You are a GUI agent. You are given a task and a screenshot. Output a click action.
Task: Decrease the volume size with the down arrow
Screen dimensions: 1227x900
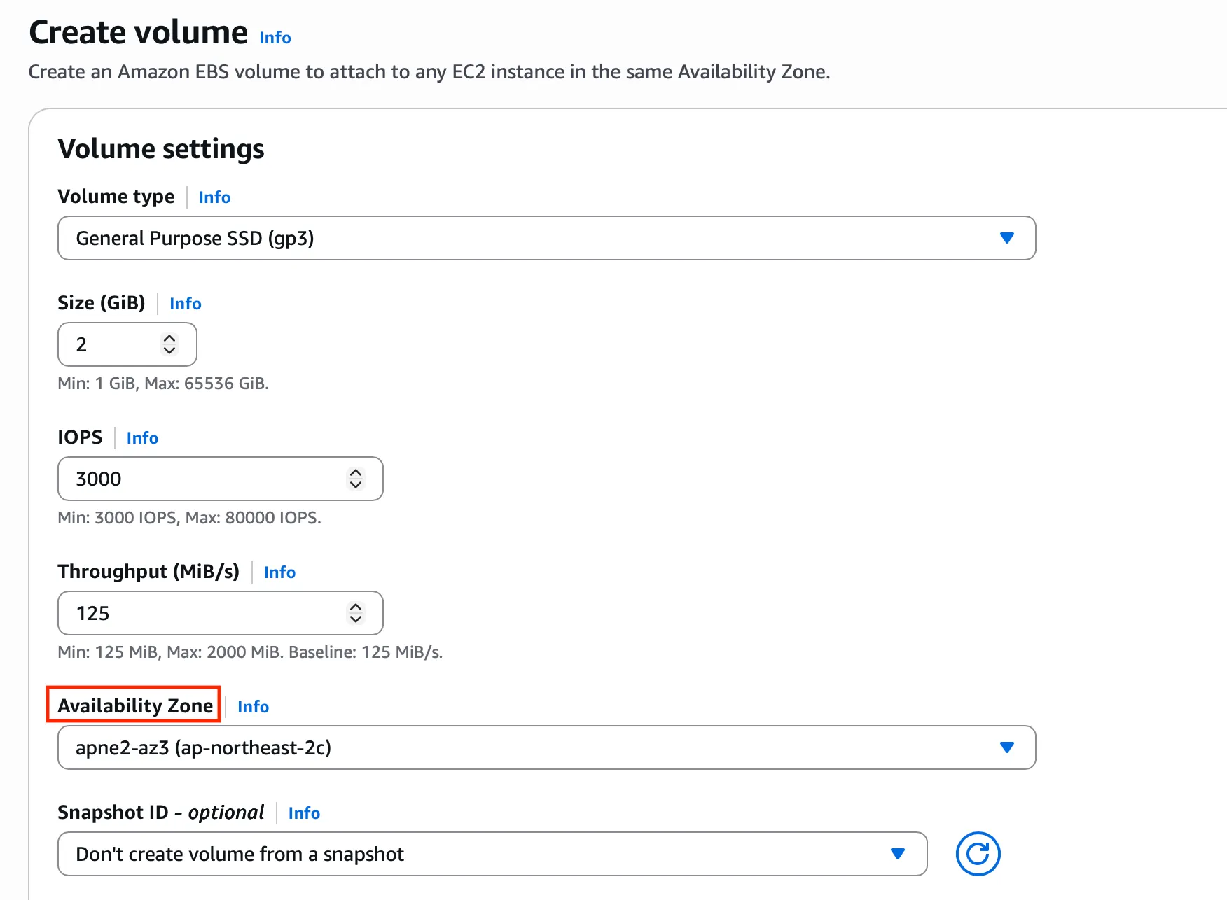(169, 351)
